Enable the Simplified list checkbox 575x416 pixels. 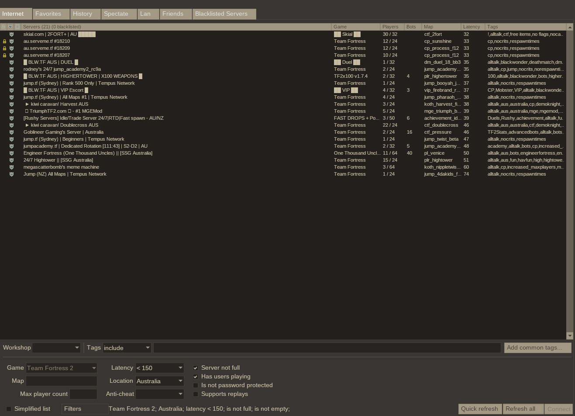[x=9, y=409]
